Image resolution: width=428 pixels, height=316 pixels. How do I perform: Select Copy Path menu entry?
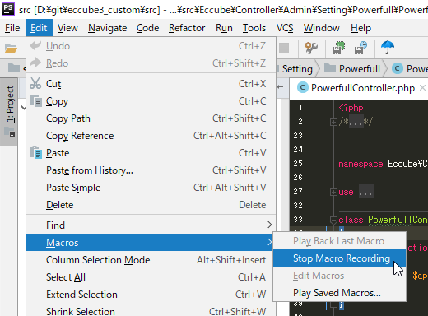coord(151,118)
